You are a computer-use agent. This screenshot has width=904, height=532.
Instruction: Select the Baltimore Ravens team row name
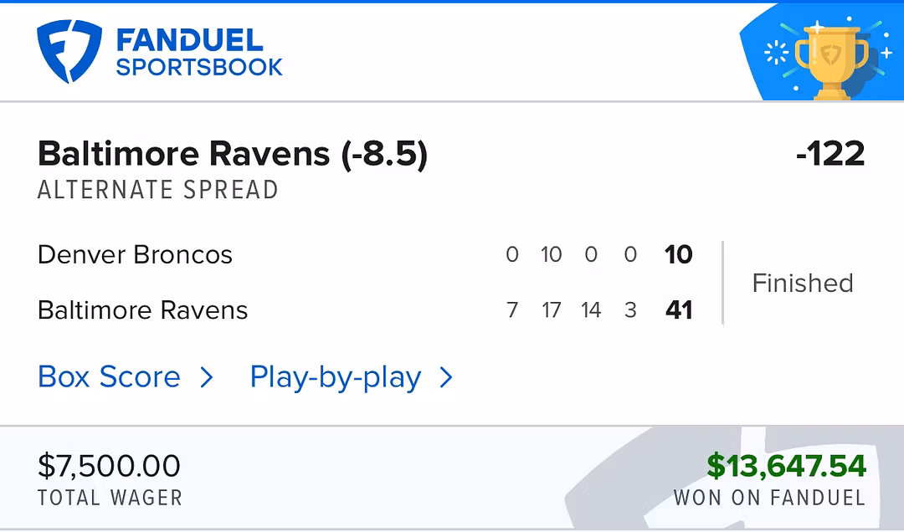143,310
